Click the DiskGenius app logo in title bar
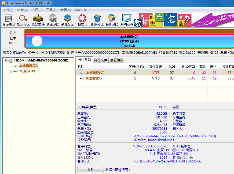Screen dimensions: 234x174 click(3, 3)
